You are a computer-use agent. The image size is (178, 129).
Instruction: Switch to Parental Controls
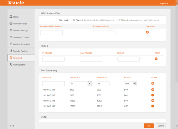click(x=21, y=51)
